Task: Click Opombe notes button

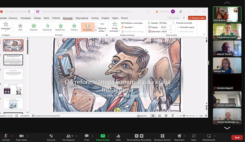Action: click(142, 116)
